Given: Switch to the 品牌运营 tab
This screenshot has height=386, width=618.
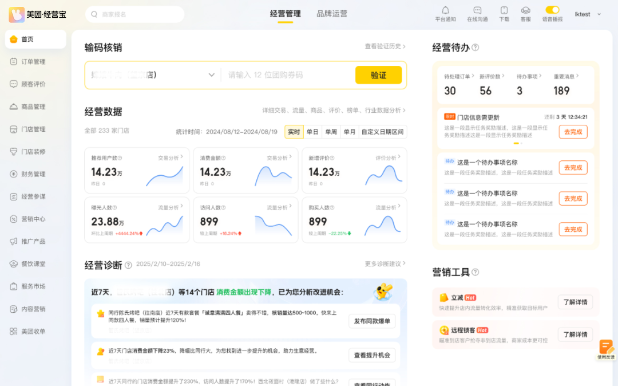Looking at the screenshot, I should pos(331,14).
